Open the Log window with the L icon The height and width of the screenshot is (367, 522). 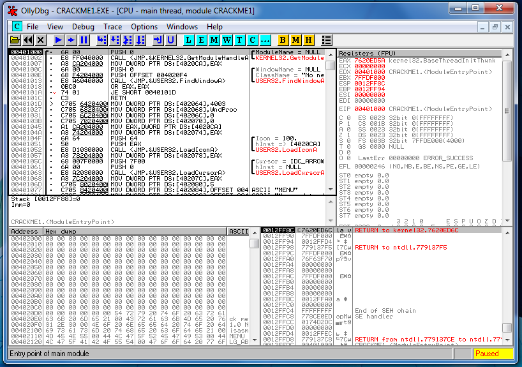(188, 40)
